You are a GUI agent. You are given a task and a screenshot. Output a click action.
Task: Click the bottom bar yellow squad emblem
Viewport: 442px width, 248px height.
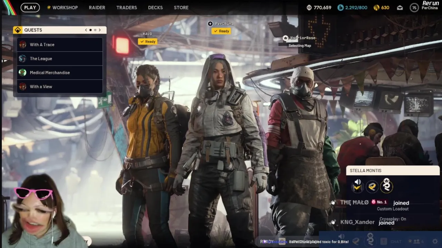point(356,241)
